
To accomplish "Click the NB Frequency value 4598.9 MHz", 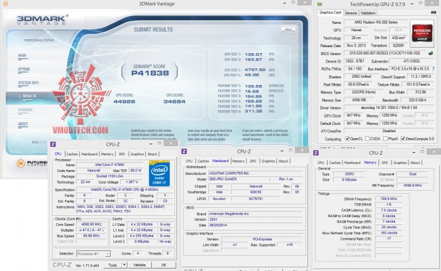I will tap(412, 185).
